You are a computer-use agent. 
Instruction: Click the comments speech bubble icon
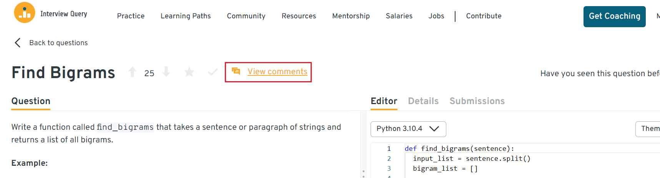pos(236,71)
